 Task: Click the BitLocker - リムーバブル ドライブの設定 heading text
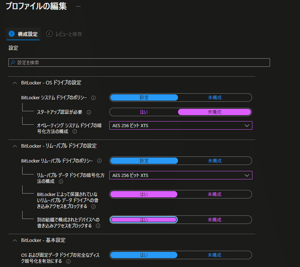click(59, 146)
